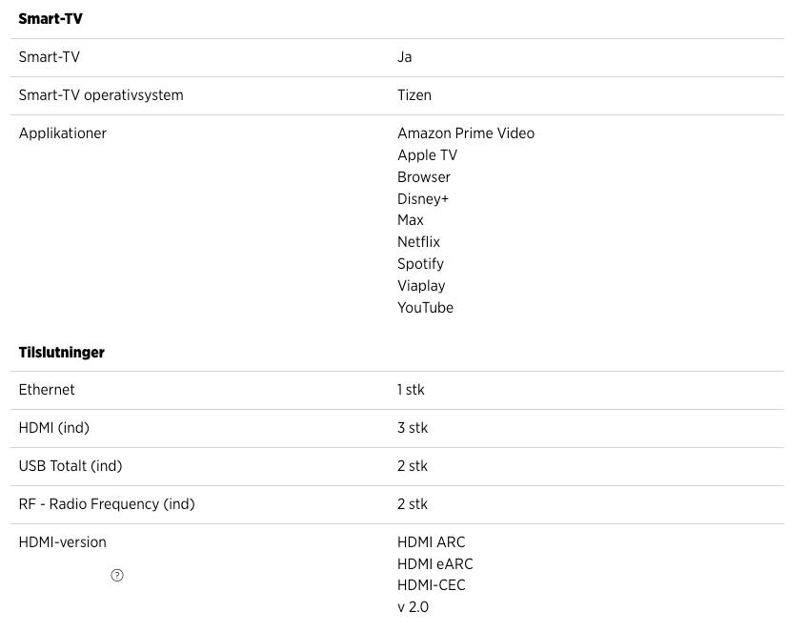Select Amazon Prime Video in the app list
The height and width of the screenshot is (632, 807).
coord(466,133)
